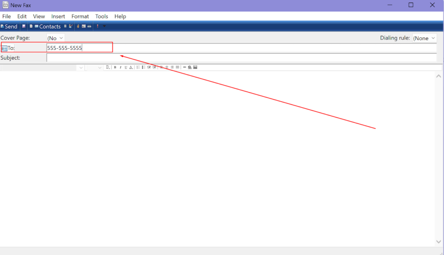This screenshot has width=444, height=255.
Task: Toggle bold text formatting
Action: pos(115,67)
